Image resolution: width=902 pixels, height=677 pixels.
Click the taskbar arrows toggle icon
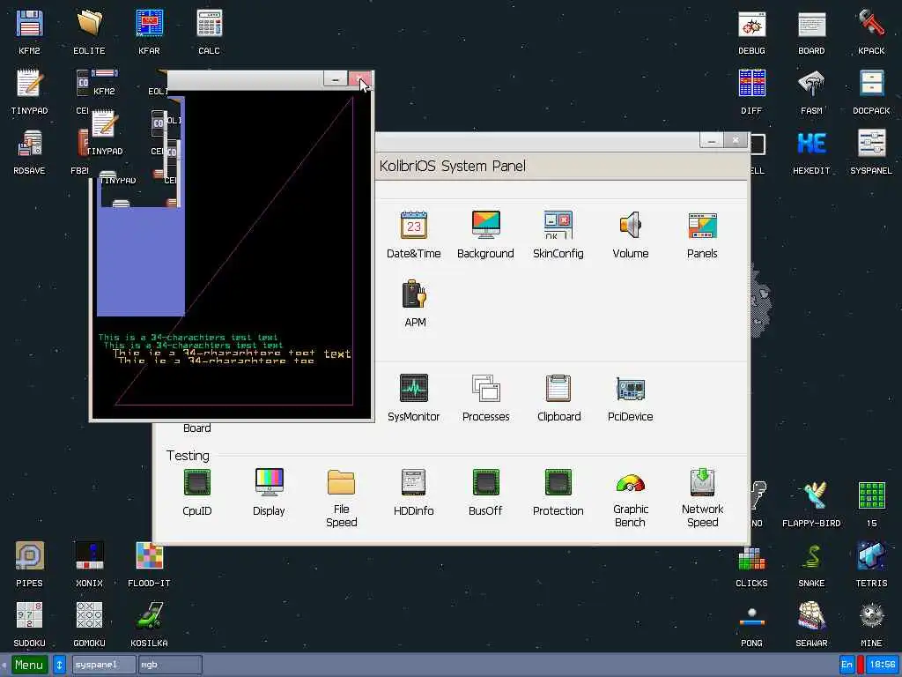pyautogui.click(x=59, y=665)
